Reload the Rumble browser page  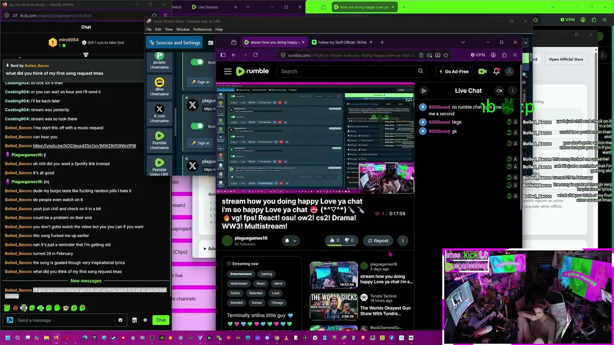[x=256, y=55]
